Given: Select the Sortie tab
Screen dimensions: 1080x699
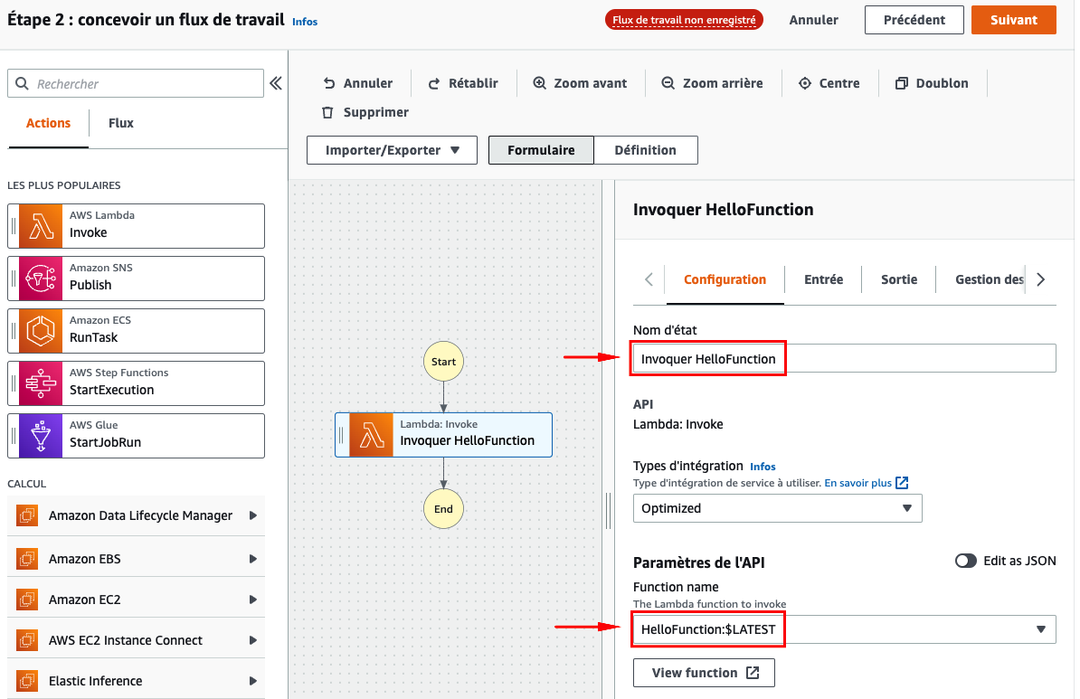Looking at the screenshot, I should [x=899, y=279].
